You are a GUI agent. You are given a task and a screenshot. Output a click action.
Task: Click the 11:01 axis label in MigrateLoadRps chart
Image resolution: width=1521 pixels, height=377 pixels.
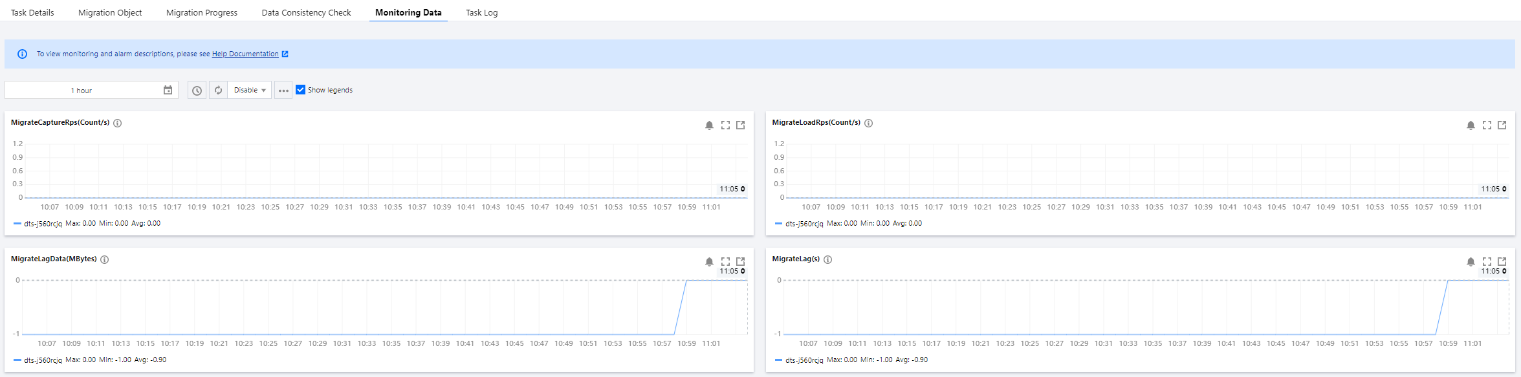[1473, 207]
